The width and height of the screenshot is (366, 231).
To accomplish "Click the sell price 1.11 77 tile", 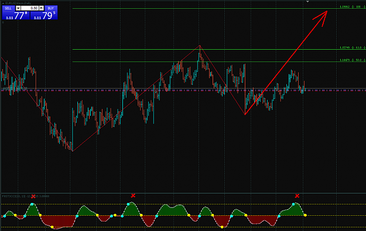I will tap(16, 15).
